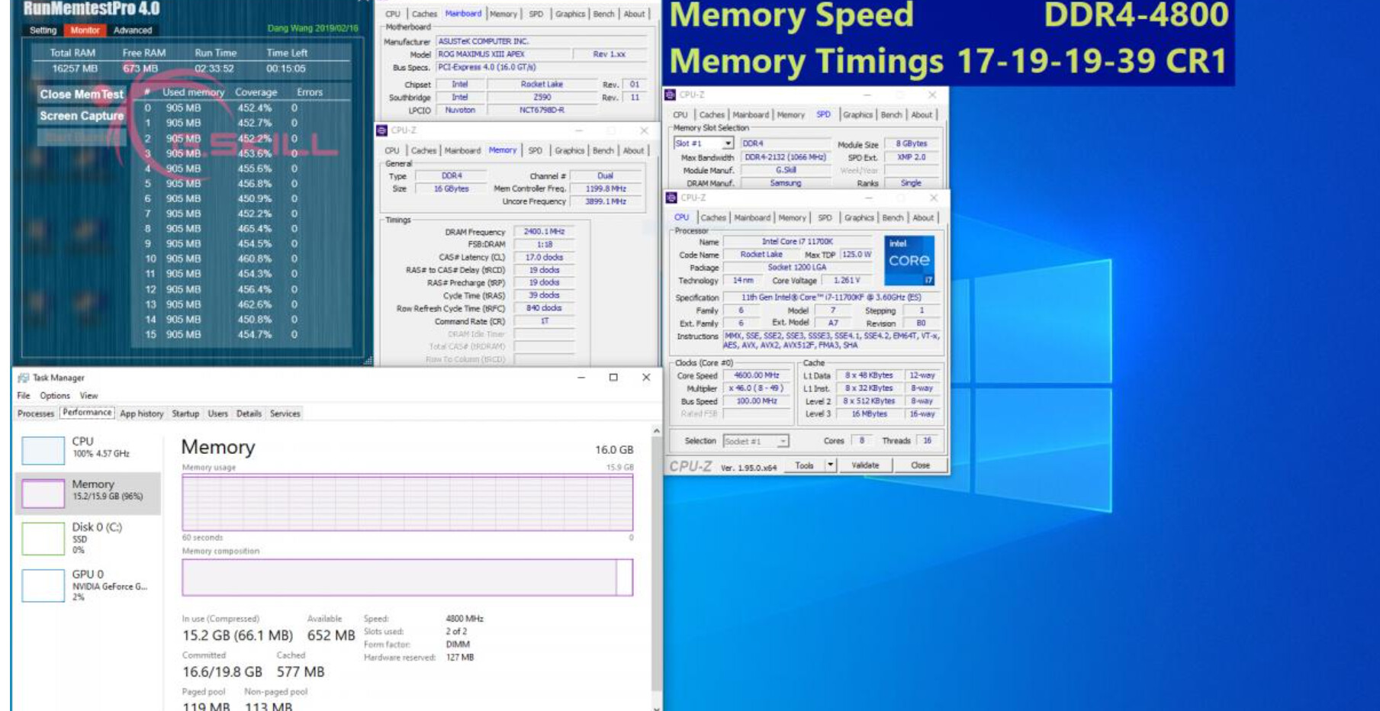The height and width of the screenshot is (711, 1380).
Task: Click CPU-Z app icon on the Memory window title bar
Action: pyautogui.click(x=381, y=130)
